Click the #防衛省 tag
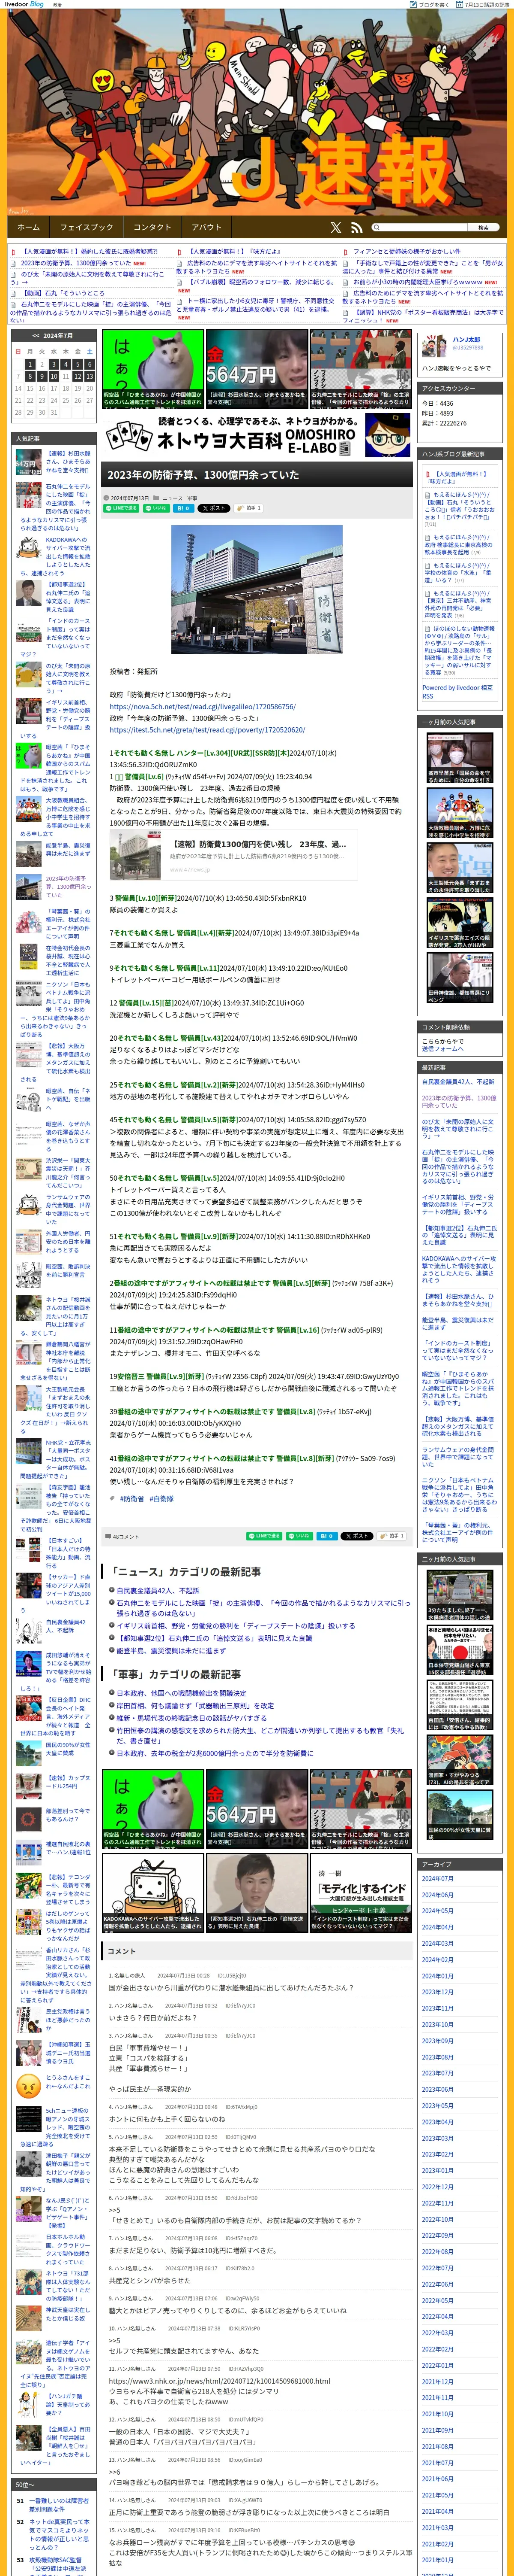This screenshot has width=514, height=2576. [132, 1498]
